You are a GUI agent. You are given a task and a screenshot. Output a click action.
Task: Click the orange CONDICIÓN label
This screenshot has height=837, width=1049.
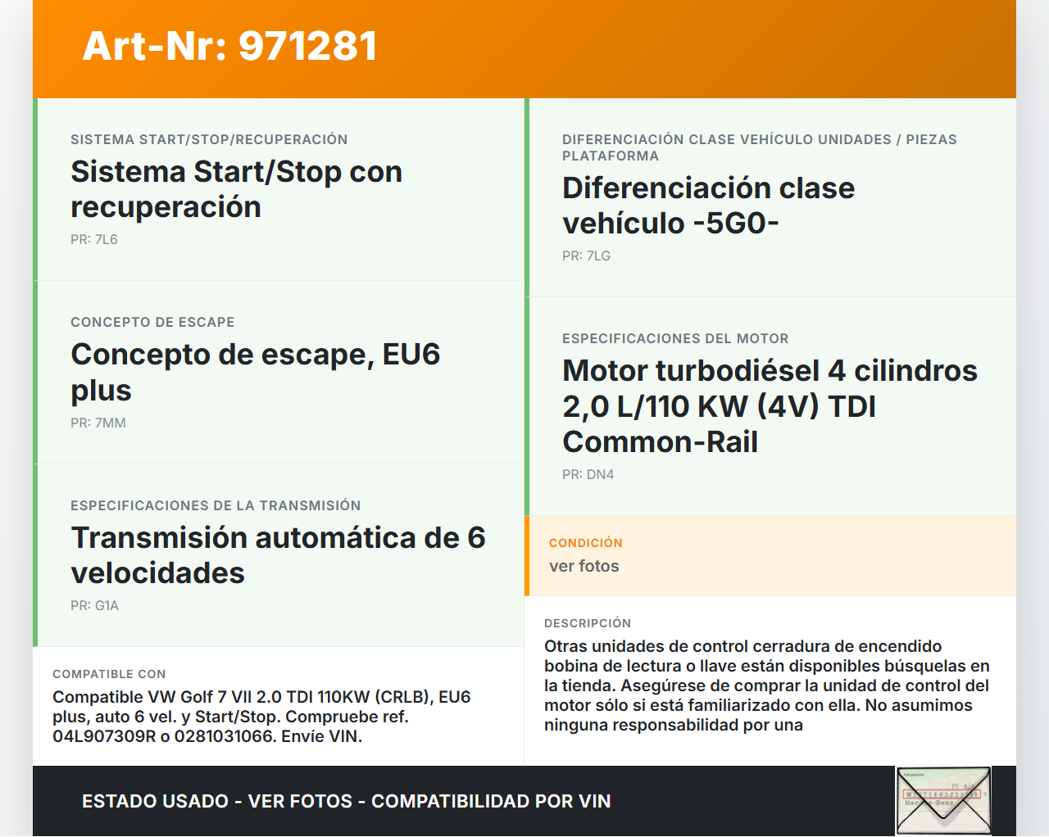coord(586,543)
